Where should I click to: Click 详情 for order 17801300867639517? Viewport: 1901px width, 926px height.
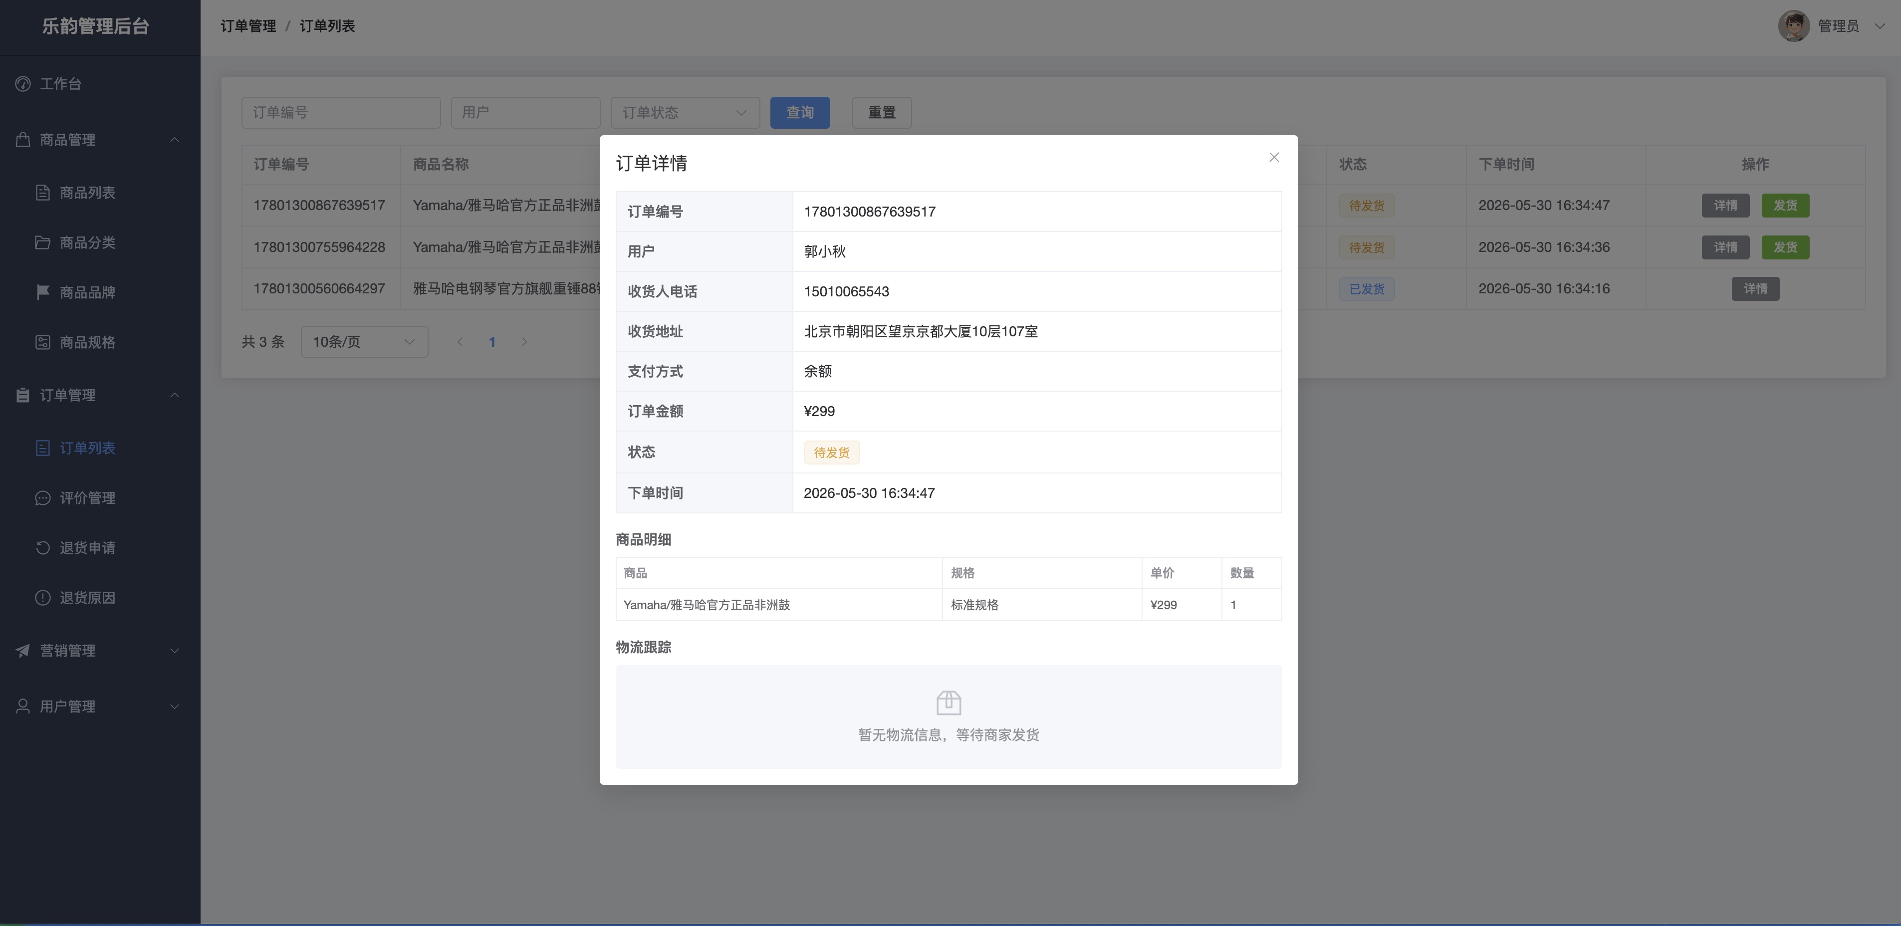[1725, 205]
